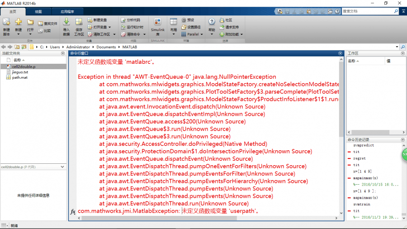
Task: Click 查找文件 (Find Files)
Action: click(x=48, y=24)
